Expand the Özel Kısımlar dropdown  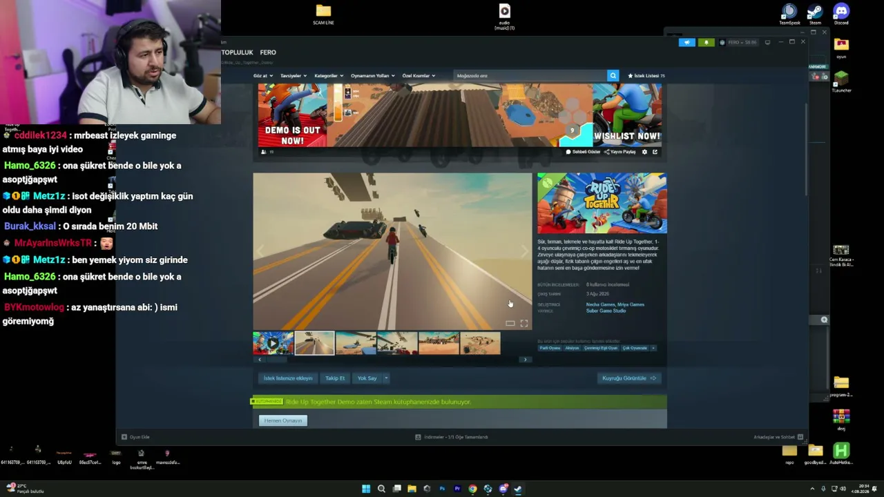[419, 76]
